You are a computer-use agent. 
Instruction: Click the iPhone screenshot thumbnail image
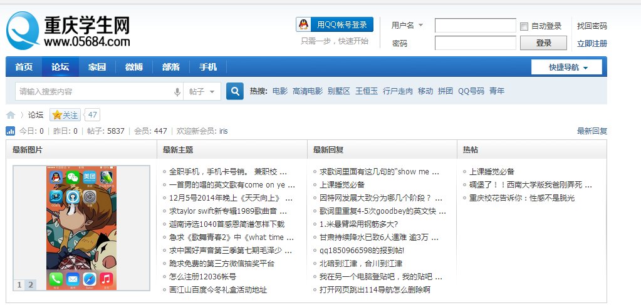click(81, 228)
